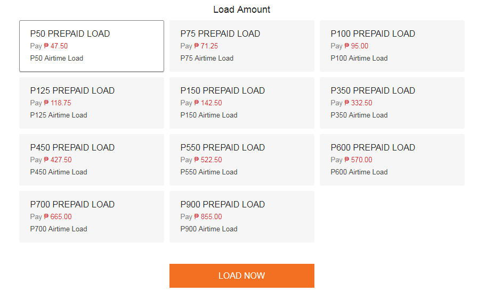Choose the P150 PREPAID LOAD card
478x292 pixels.
(241, 103)
